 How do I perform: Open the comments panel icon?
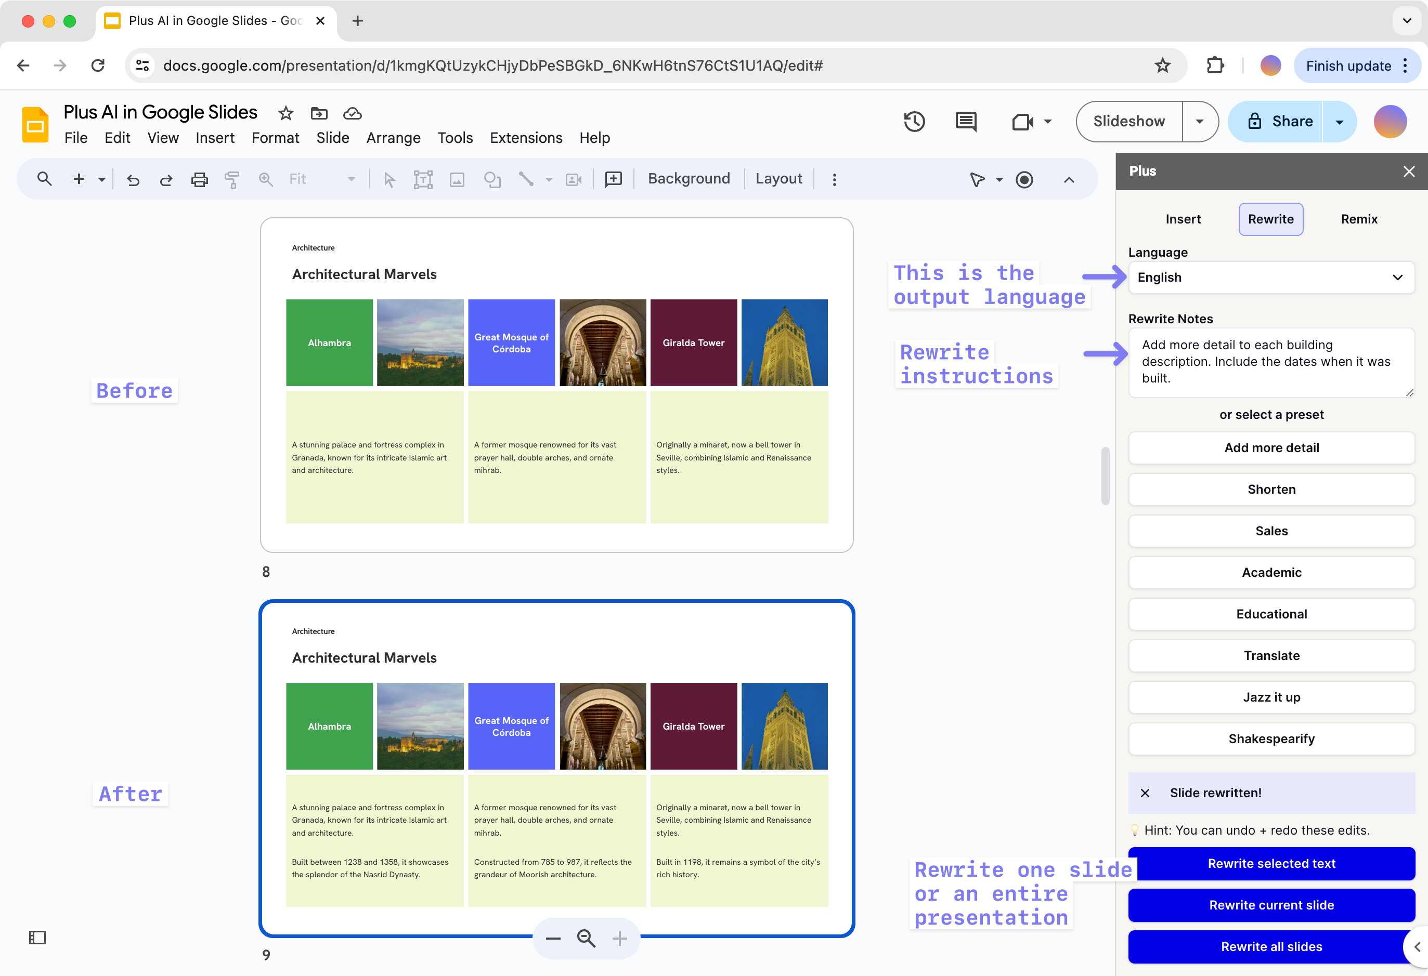point(965,121)
